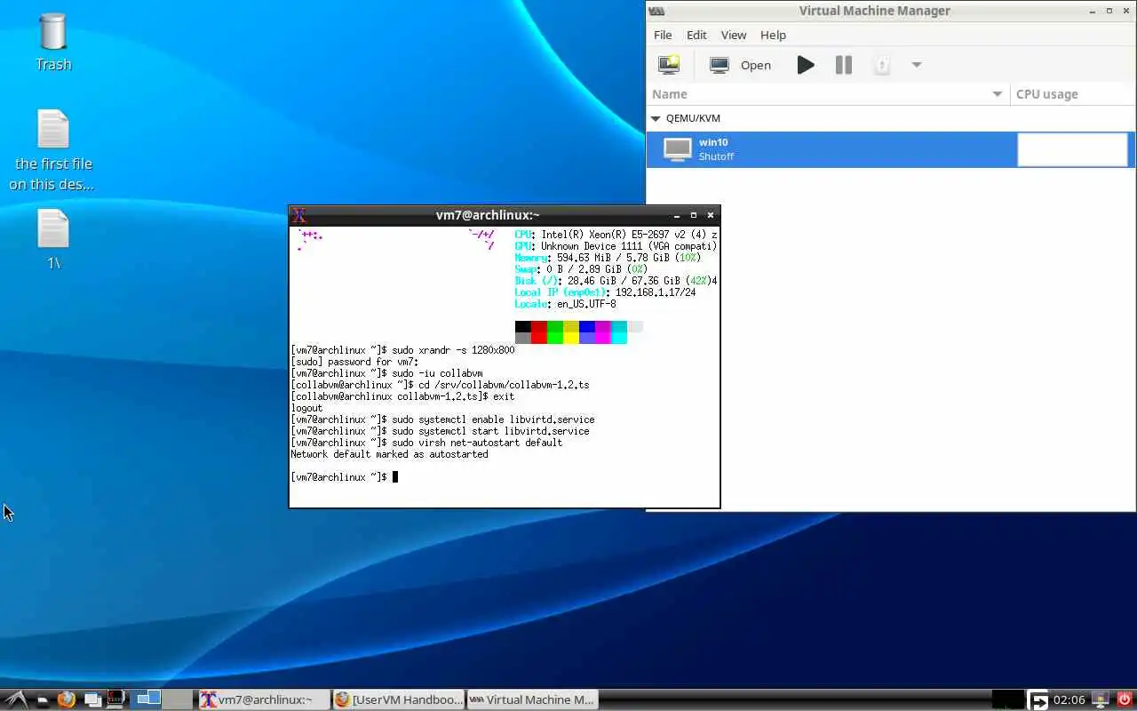1137x711 pixels.
Task: Launch Firefox from the taskbar
Action: point(67,699)
